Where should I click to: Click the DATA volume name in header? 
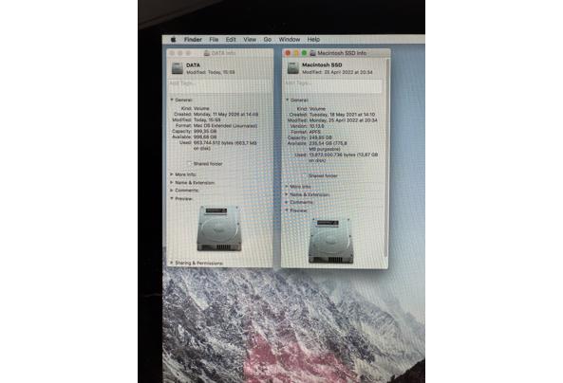[x=193, y=65]
